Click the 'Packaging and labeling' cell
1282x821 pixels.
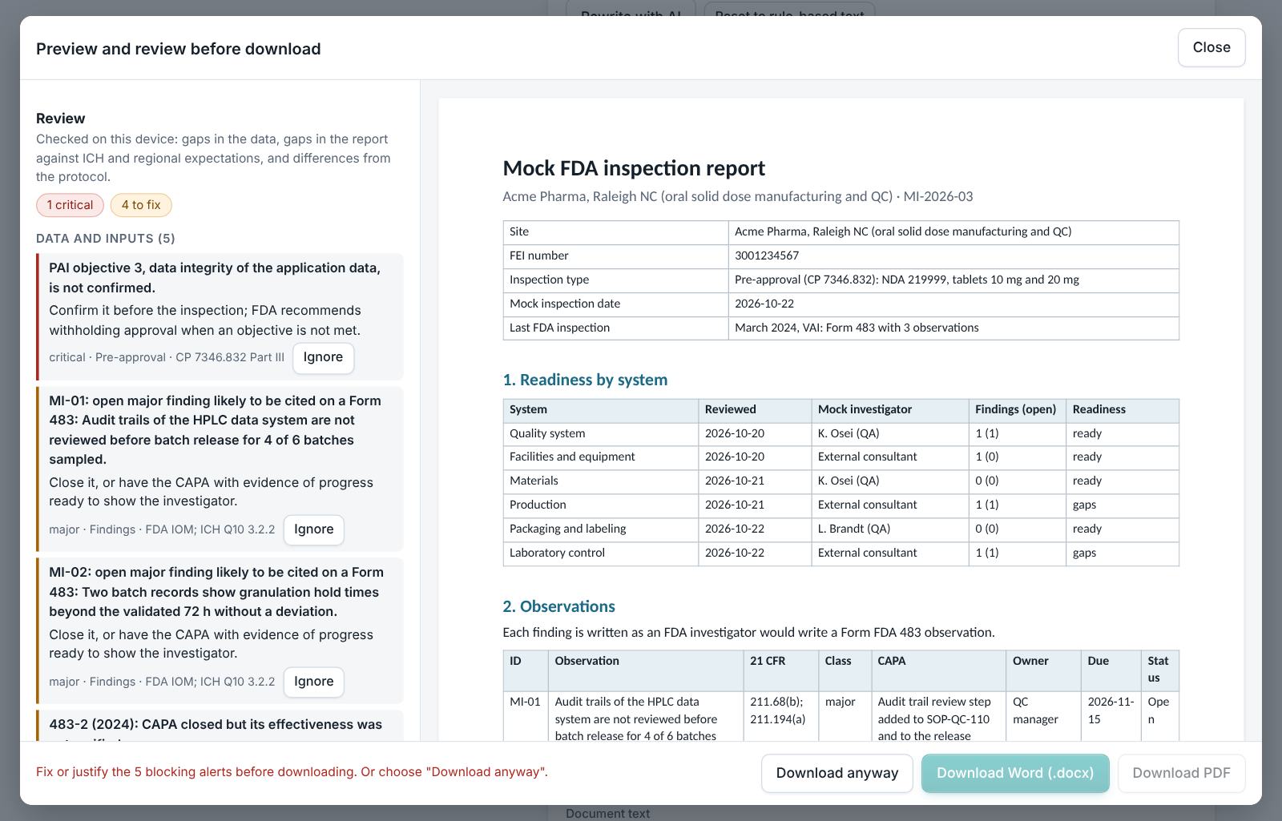click(601, 529)
